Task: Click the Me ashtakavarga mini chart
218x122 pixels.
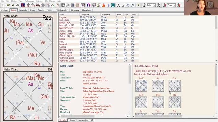Action: click(x=174, y=102)
